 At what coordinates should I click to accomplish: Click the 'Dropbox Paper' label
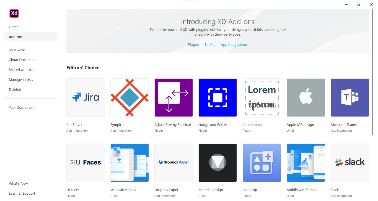pos(166,190)
